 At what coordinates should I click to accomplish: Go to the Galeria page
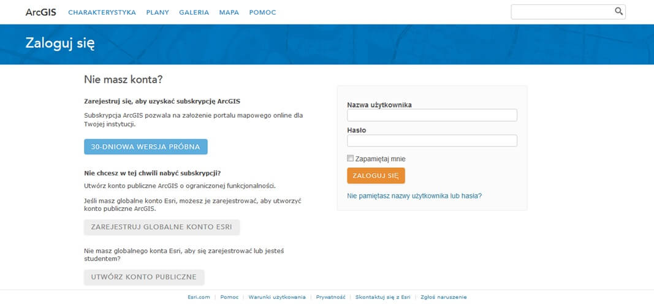(194, 12)
